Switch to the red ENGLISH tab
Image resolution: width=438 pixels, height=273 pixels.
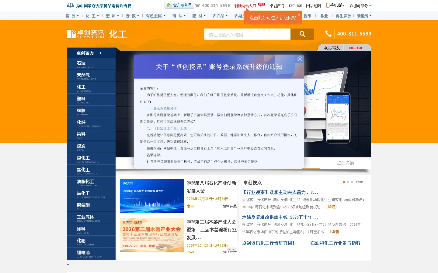click(x=356, y=48)
